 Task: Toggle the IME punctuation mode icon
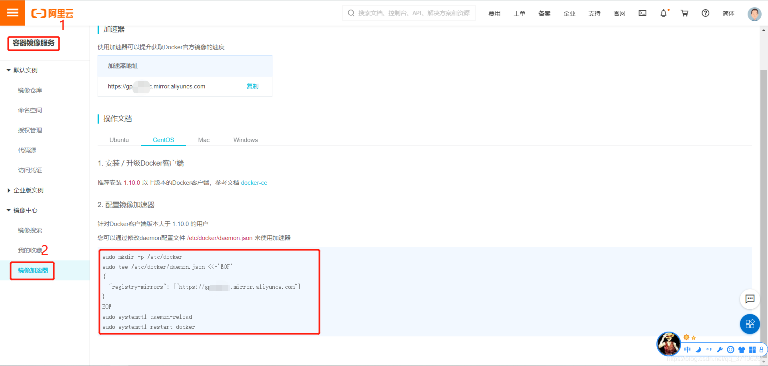709,350
